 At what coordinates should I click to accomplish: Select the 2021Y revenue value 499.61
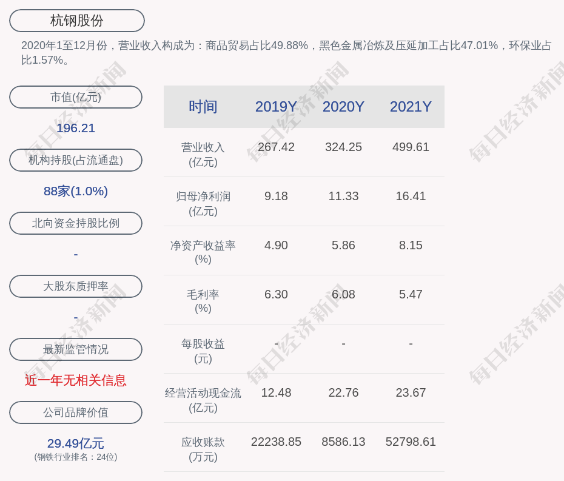[x=411, y=147]
